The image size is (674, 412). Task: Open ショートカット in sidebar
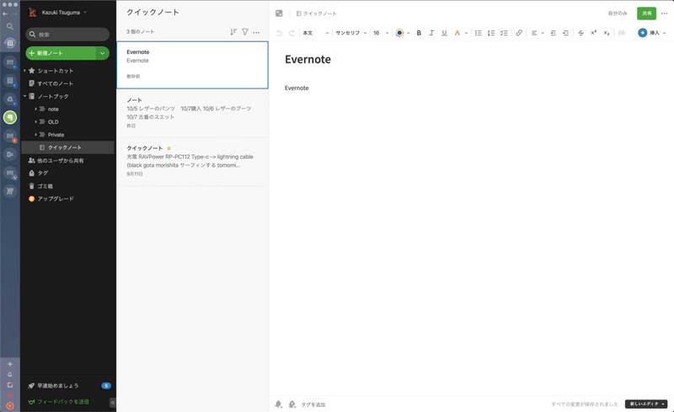click(56, 71)
